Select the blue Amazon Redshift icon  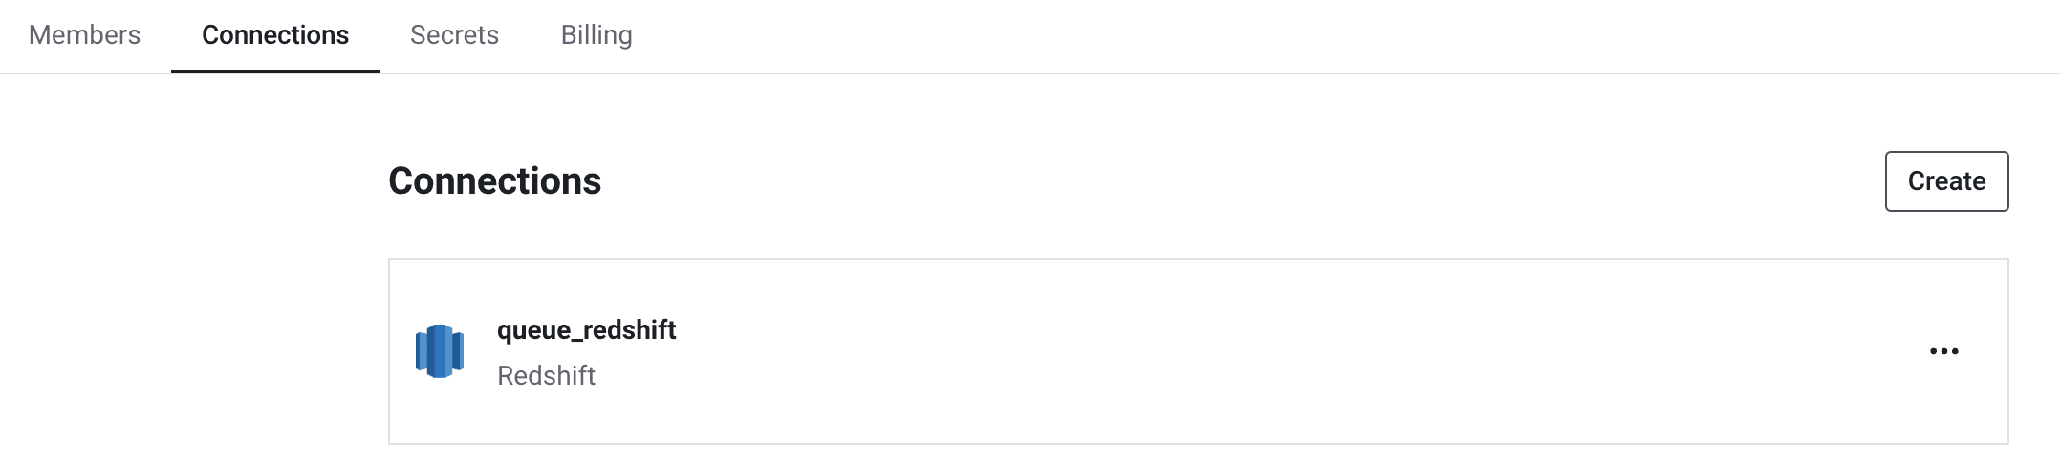[440, 351]
